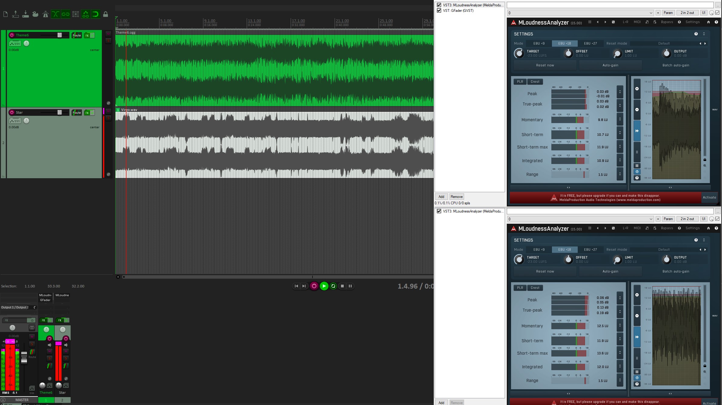Click the 9.1.00 marker on the timeline ruler
This screenshot has width=722, height=405.
[x=210, y=21]
